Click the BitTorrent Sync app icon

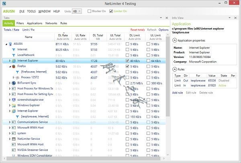[14, 83]
